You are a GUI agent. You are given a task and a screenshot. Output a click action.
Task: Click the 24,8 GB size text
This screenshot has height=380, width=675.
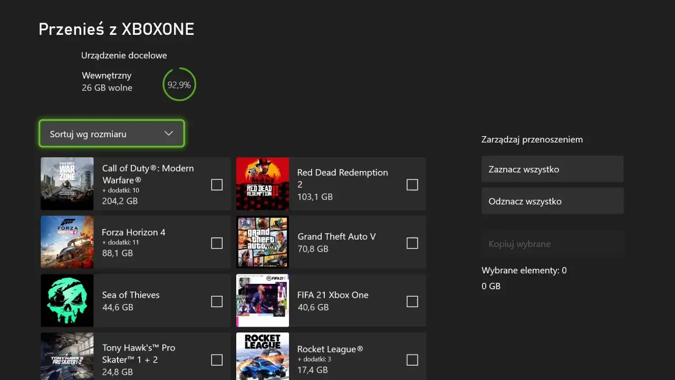coord(117,372)
